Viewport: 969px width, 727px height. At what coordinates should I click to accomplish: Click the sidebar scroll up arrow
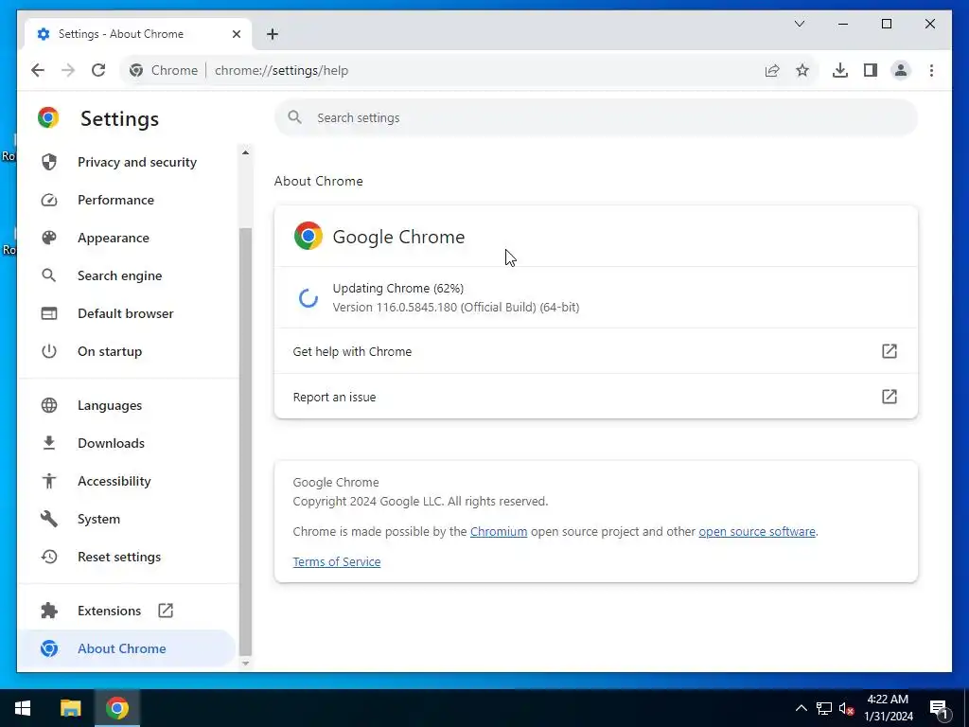(245, 152)
